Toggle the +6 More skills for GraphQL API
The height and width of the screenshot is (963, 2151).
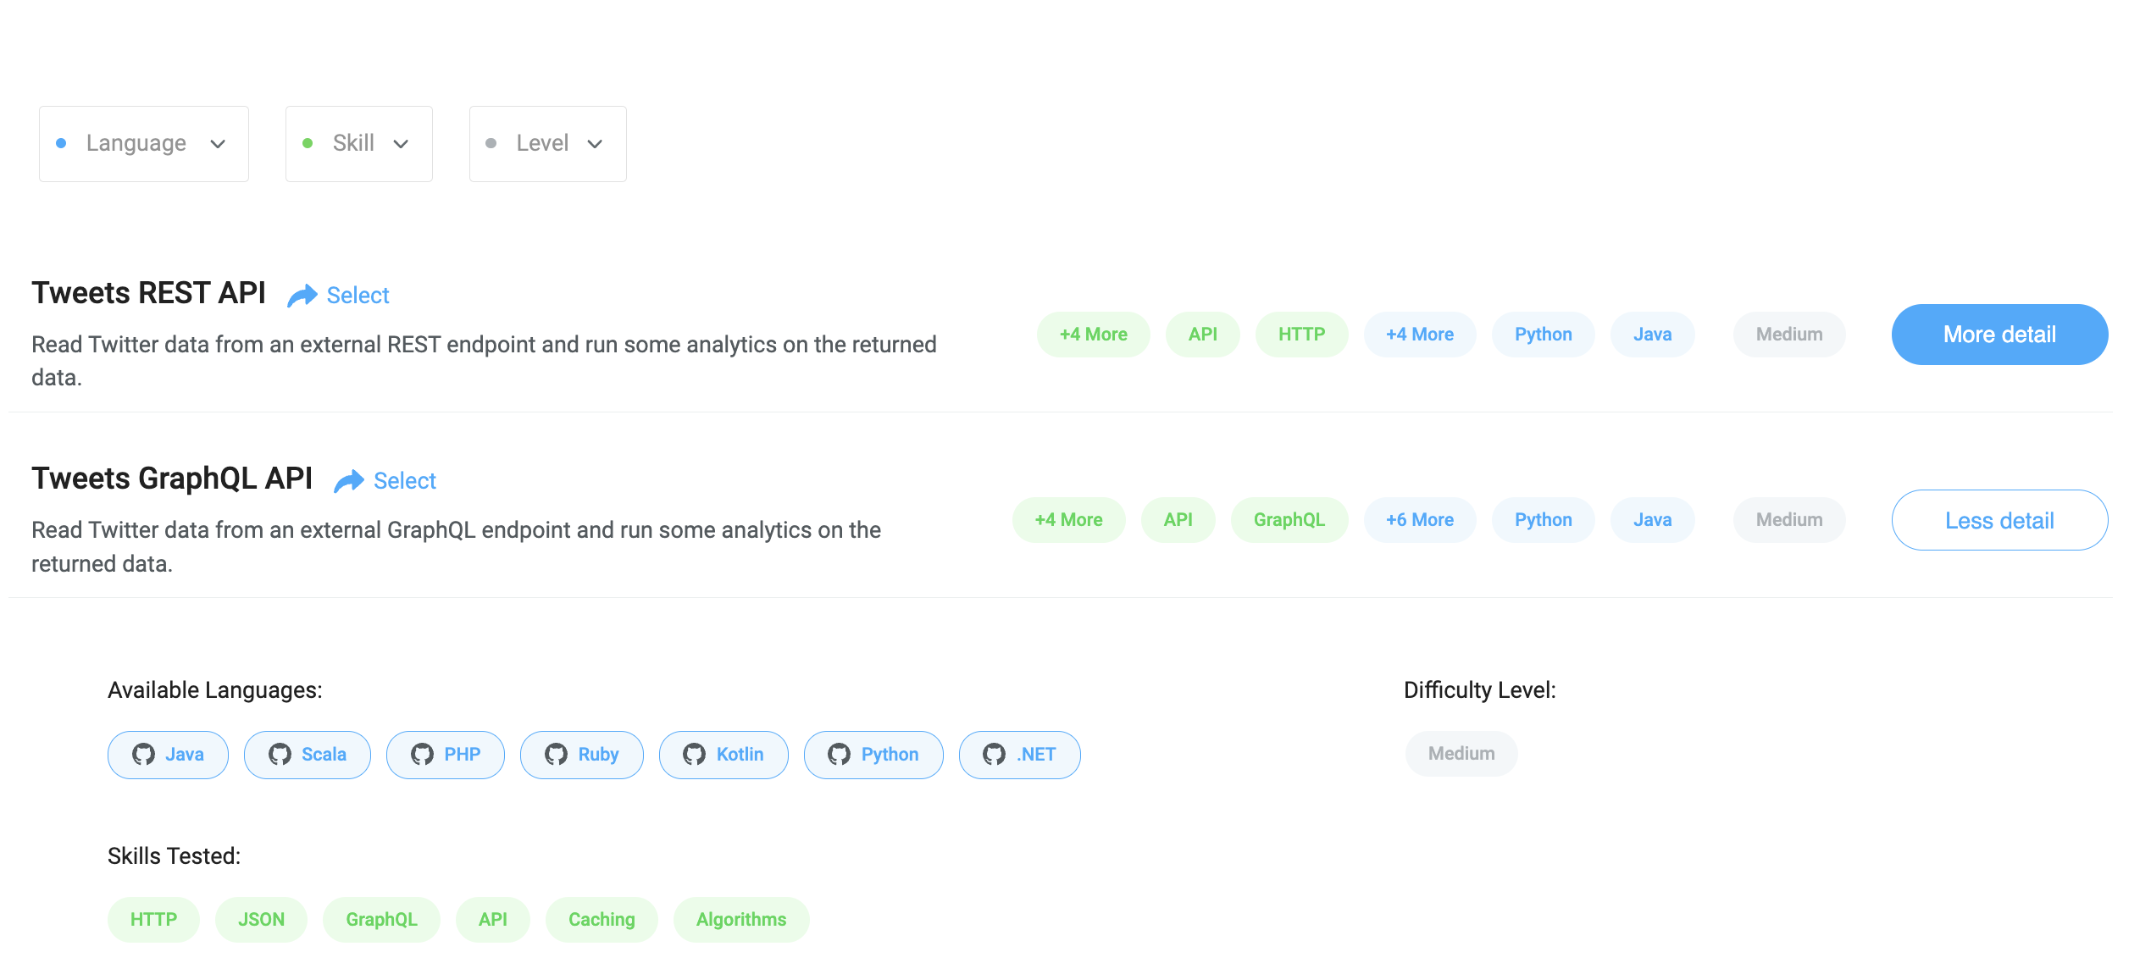pyautogui.click(x=1420, y=518)
